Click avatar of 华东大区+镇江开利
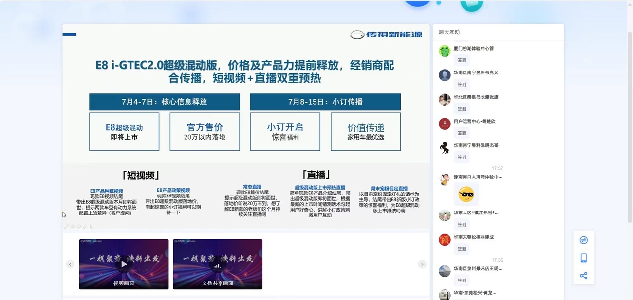The image size is (633, 300). [x=445, y=215]
